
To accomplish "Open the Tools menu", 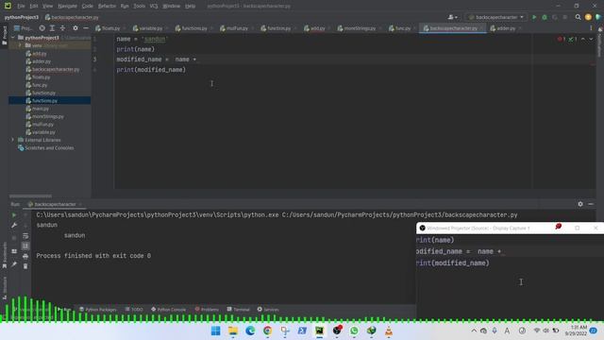I will [x=139, y=7].
